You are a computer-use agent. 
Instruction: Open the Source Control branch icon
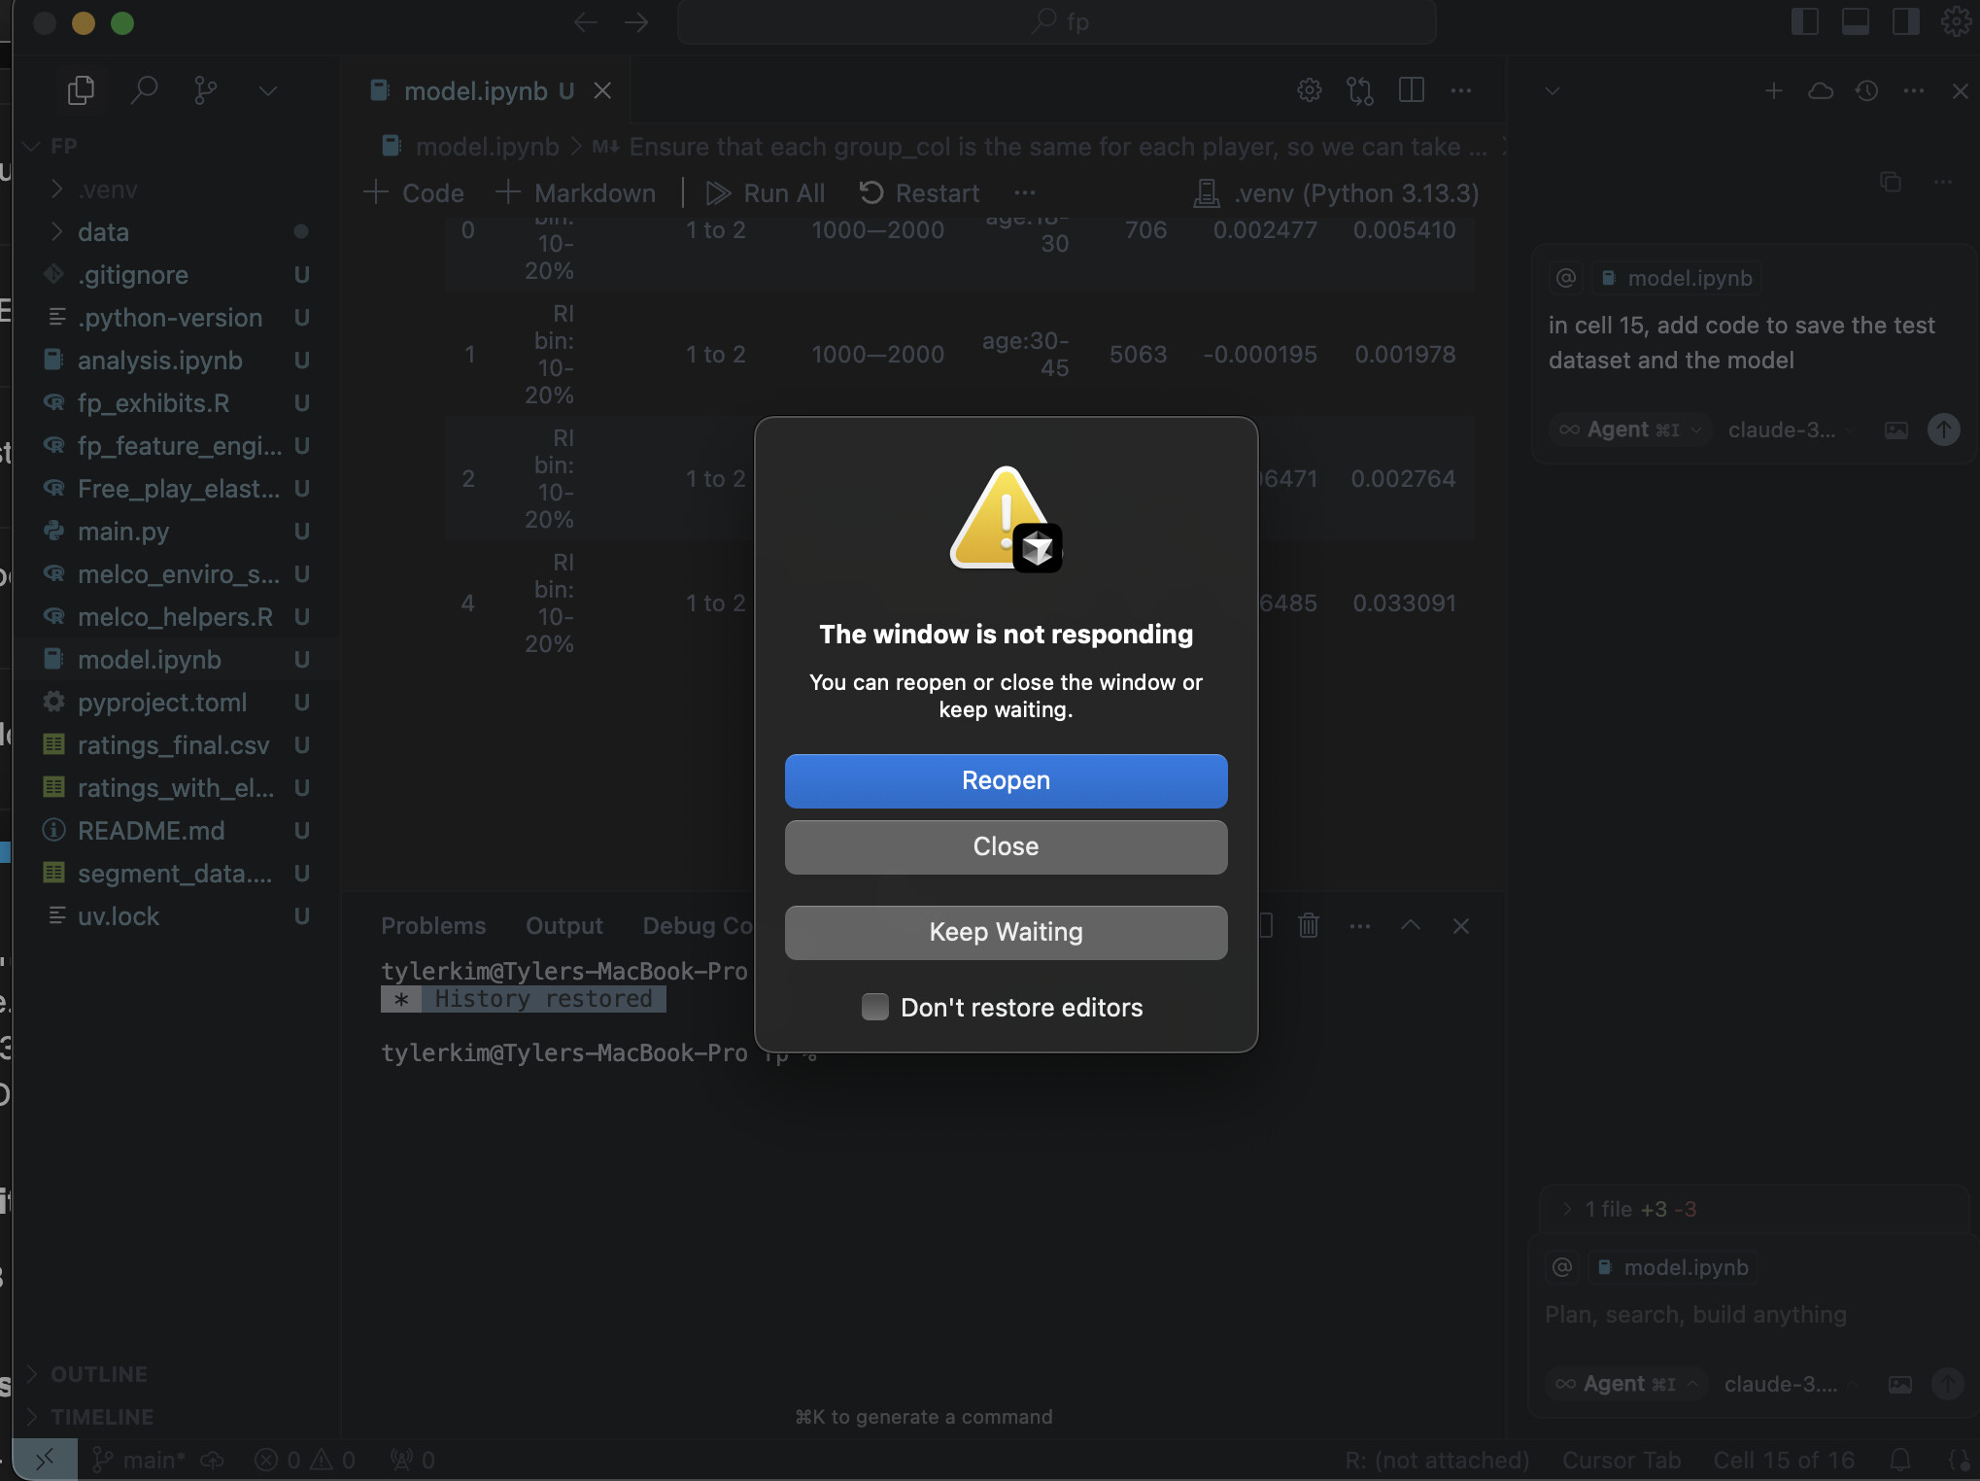click(205, 90)
